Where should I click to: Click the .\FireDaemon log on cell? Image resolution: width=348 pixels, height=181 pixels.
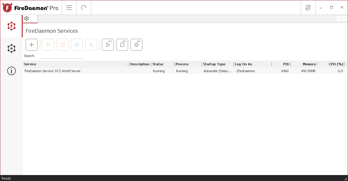point(245,71)
